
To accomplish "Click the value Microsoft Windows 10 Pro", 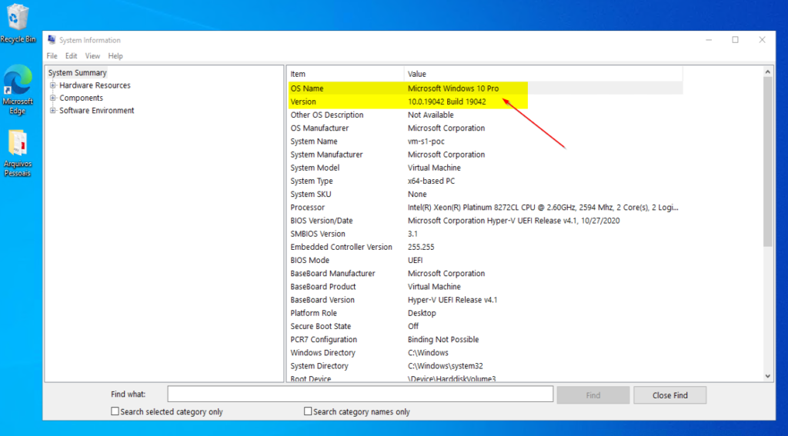I will tap(452, 88).
